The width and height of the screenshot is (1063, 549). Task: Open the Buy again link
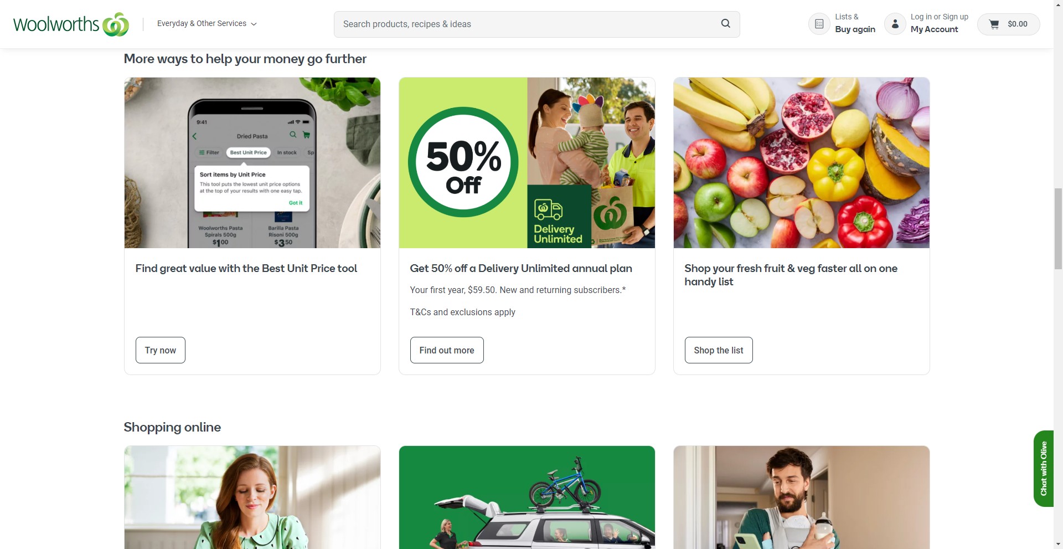pyautogui.click(x=855, y=29)
